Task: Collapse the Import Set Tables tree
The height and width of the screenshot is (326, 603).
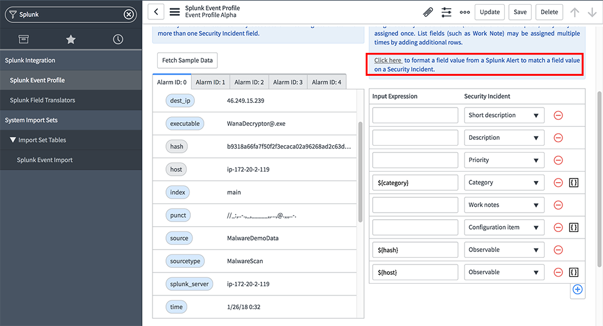Action: click(13, 140)
